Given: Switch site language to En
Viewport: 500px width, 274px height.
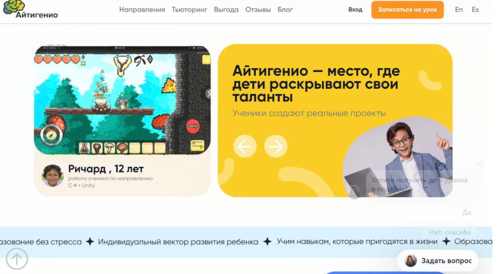Looking at the screenshot, I should click(x=458, y=10).
